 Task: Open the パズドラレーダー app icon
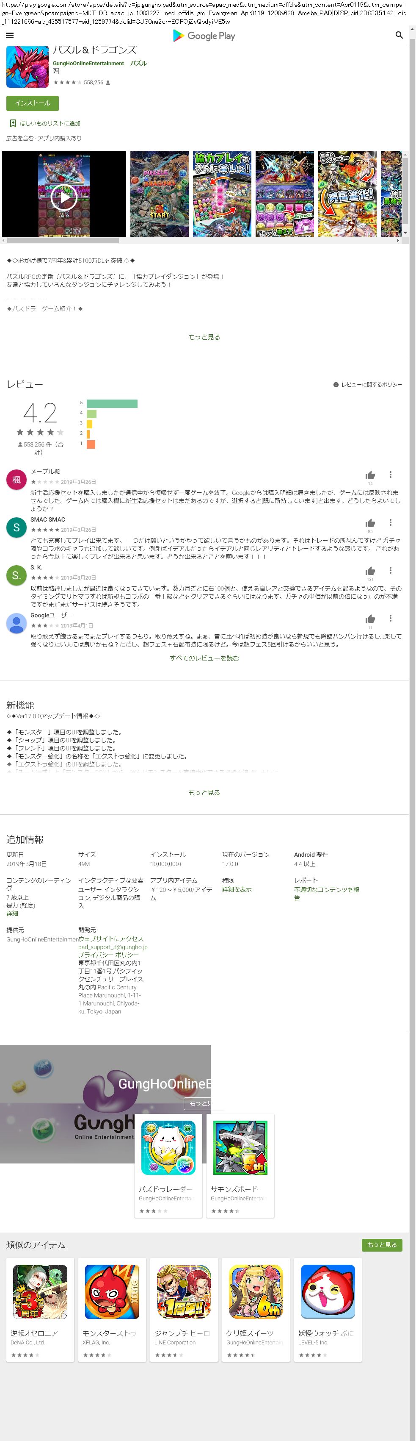168,1147
